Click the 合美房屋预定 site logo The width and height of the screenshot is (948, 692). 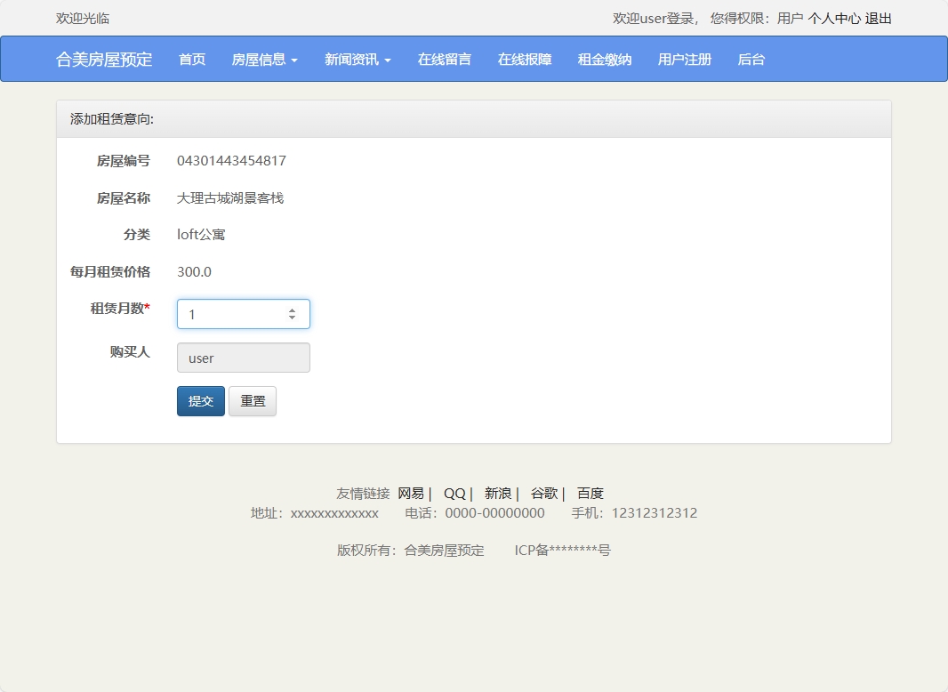pos(104,59)
